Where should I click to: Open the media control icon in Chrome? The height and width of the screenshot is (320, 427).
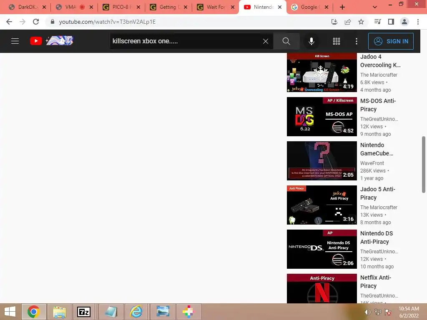tap(377, 22)
